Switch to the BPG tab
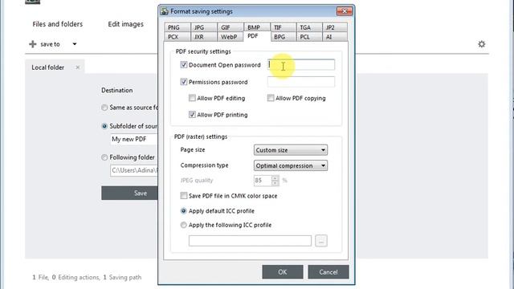Image resolution: width=514 pixels, height=289 pixels. click(x=284, y=37)
